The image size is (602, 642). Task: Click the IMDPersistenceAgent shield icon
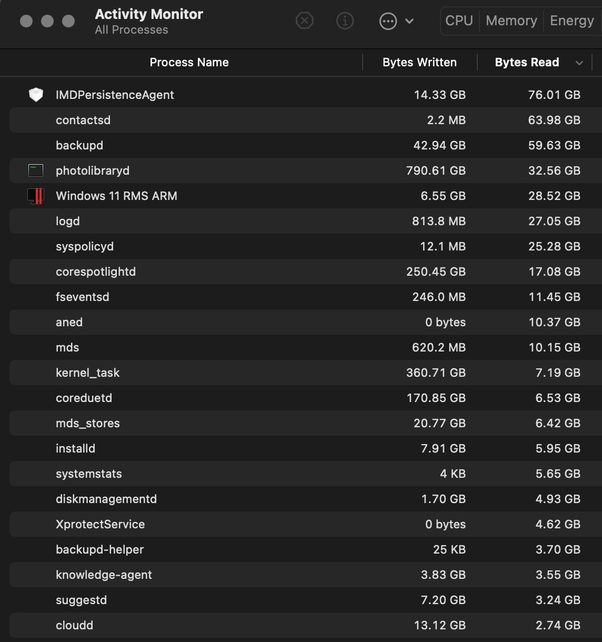tap(36, 95)
